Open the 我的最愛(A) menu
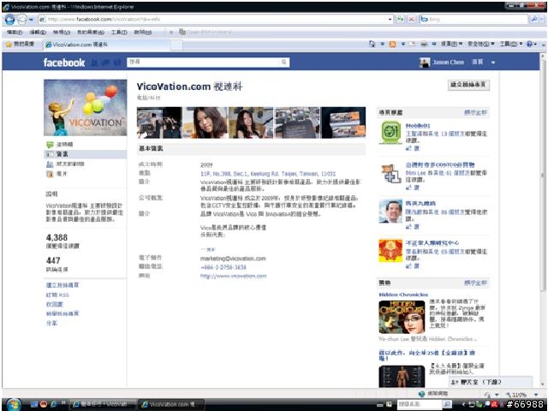This screenshot has width=548, height=411. (x=91, y=33)
